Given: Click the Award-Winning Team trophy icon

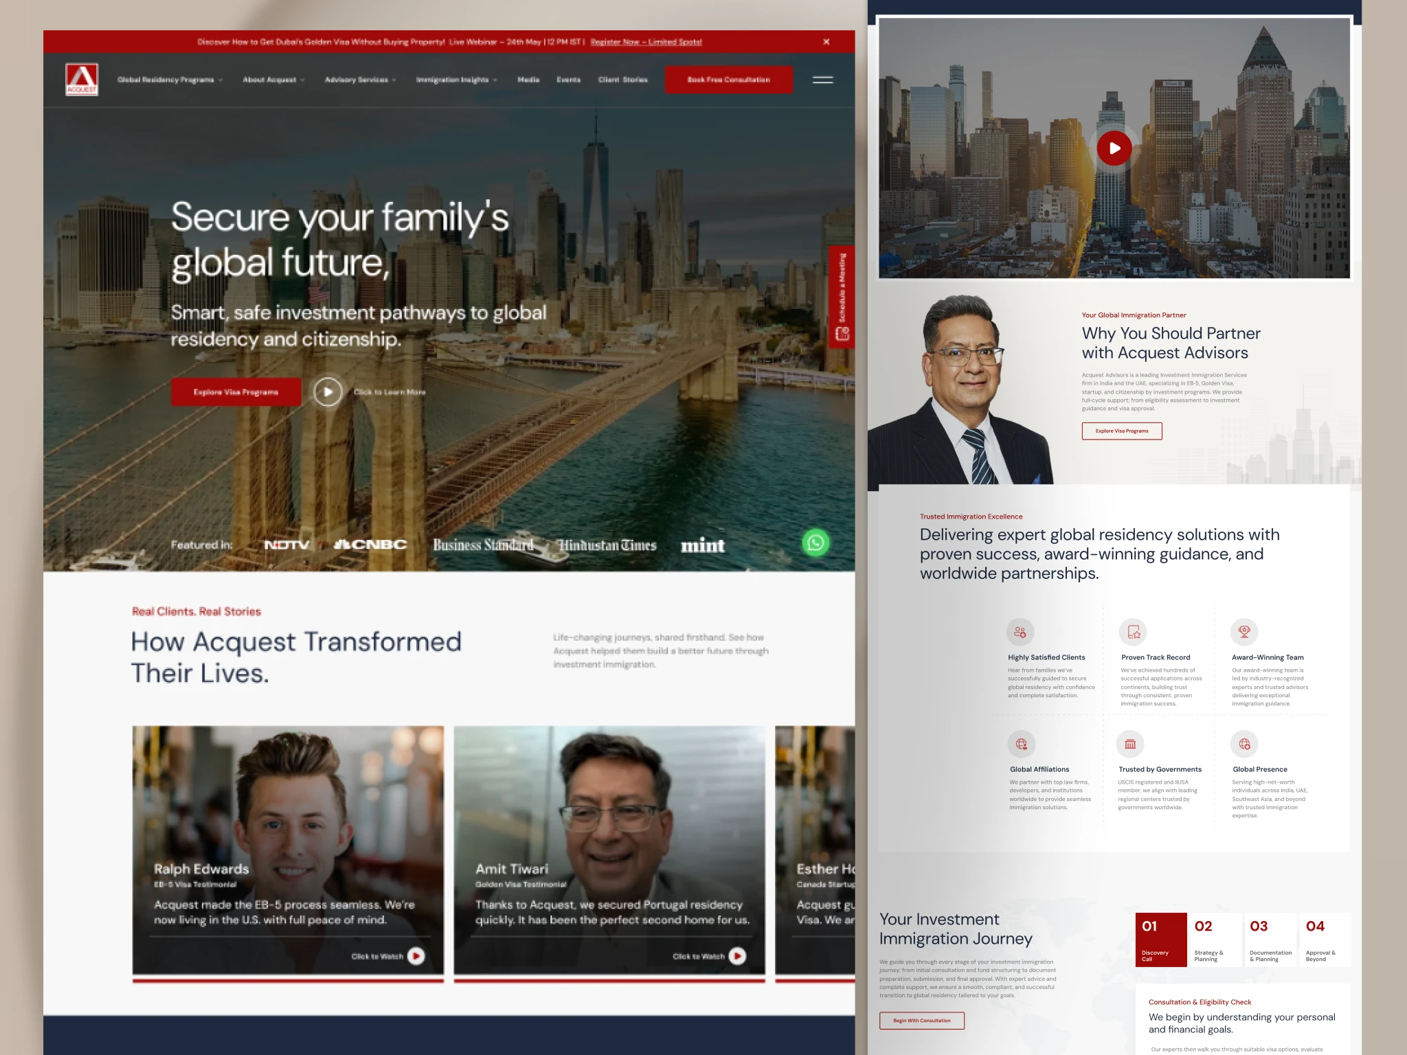Looking at the screenshot, I should (x=1243, y=632).
